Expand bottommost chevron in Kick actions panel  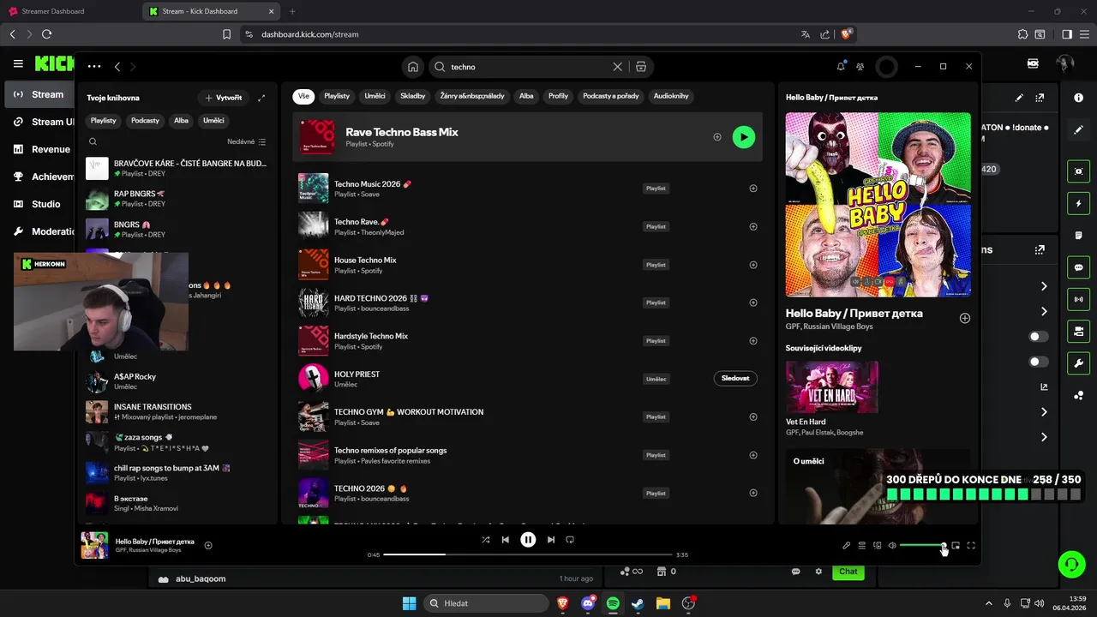(1044, 437)
